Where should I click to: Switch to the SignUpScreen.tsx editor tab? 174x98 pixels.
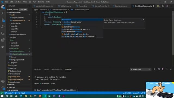(101, 6)
